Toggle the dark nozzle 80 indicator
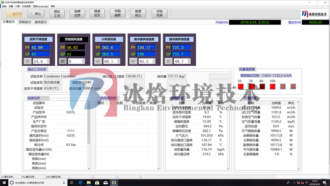Viewport: 330px width, 186px height. pyautogui.click(x=262, y=86)
